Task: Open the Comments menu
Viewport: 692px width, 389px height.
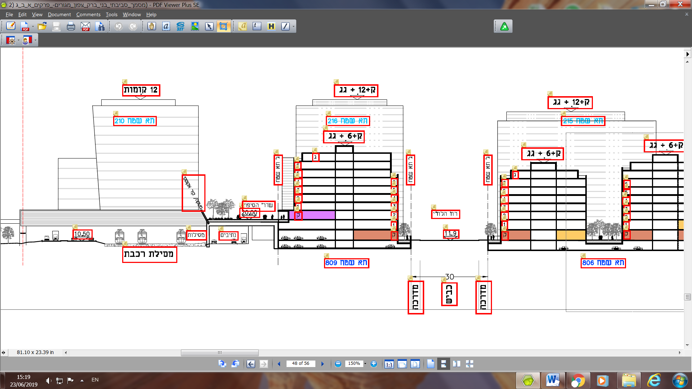Action: [88, 14]
